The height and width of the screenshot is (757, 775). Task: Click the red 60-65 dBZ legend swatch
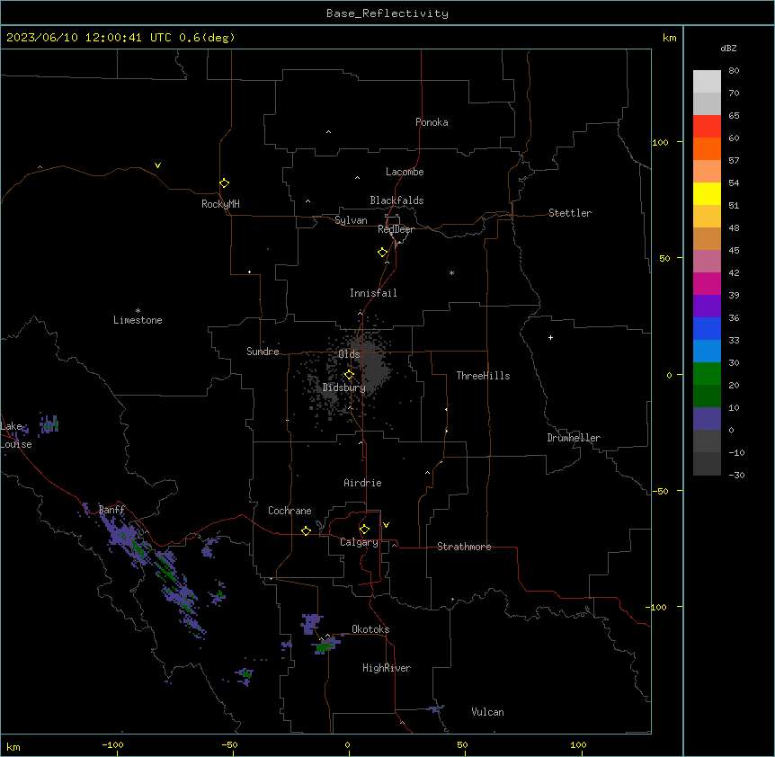(707, 126)
